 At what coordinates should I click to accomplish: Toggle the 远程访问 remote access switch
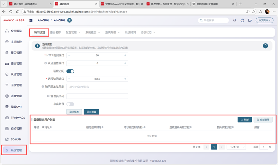[70, 71]
